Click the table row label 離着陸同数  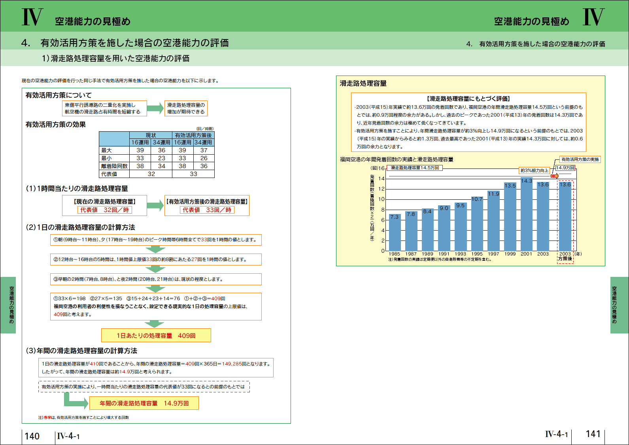(114, 166)
